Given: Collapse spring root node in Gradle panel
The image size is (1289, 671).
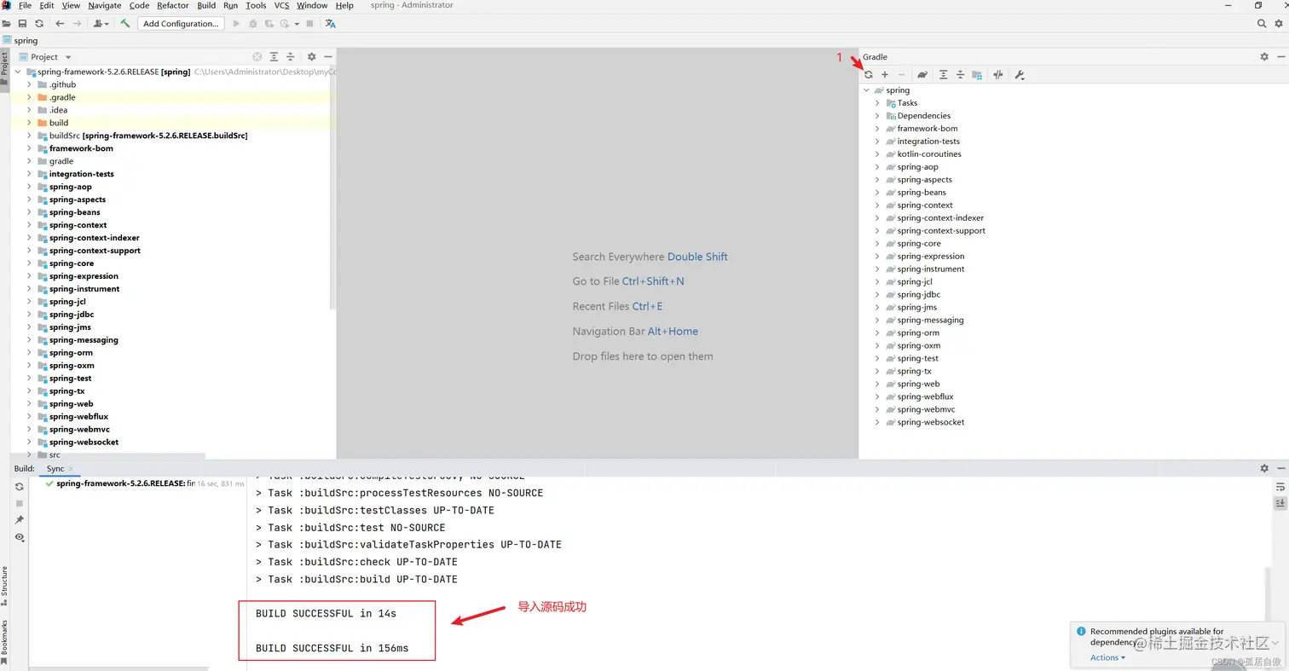Looking at the screenshot, I should (x=867, y=90).
